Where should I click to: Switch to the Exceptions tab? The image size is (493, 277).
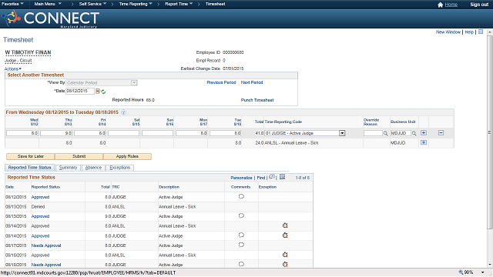(120, 168)
